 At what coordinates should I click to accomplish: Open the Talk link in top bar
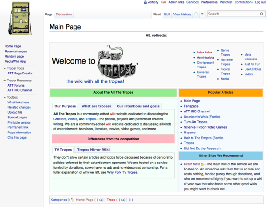click(163, 2)
